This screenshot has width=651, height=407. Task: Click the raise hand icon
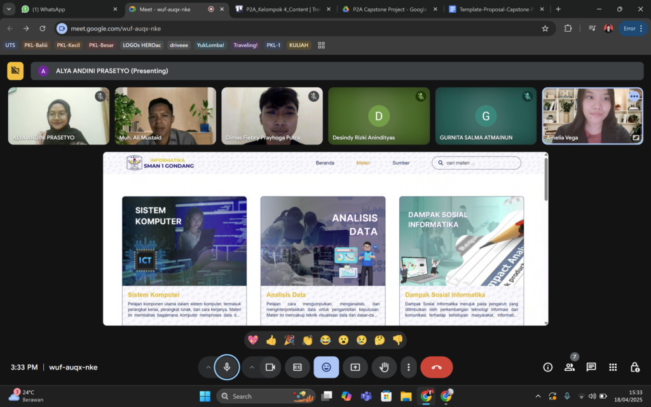coord(384,367)
